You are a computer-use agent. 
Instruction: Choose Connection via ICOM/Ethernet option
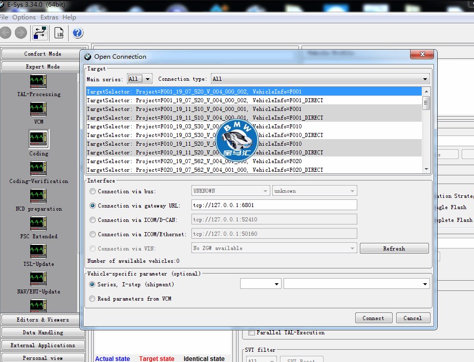(x=93, y=234)
